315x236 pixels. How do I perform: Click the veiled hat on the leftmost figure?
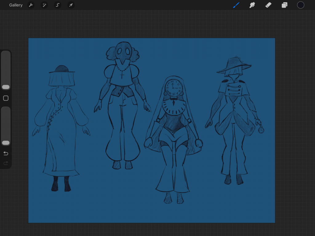click(62, 77)
